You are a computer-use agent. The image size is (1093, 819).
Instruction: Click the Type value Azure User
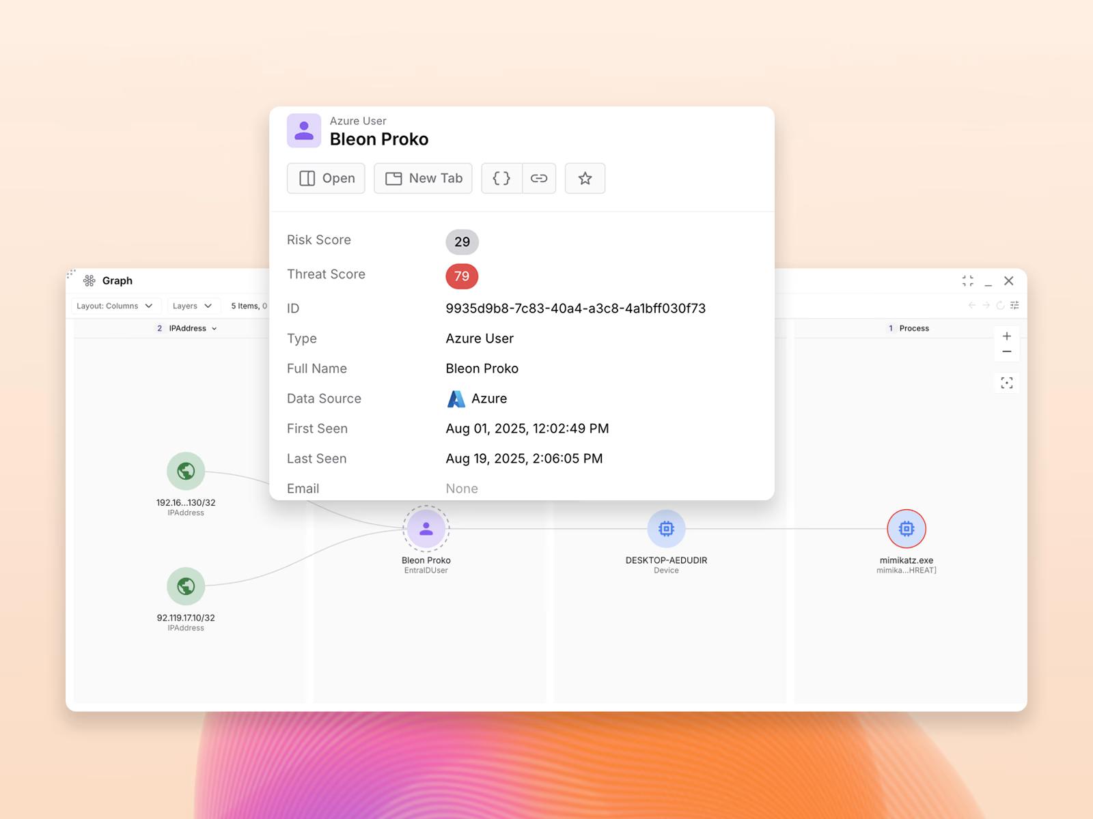point(480,339)
